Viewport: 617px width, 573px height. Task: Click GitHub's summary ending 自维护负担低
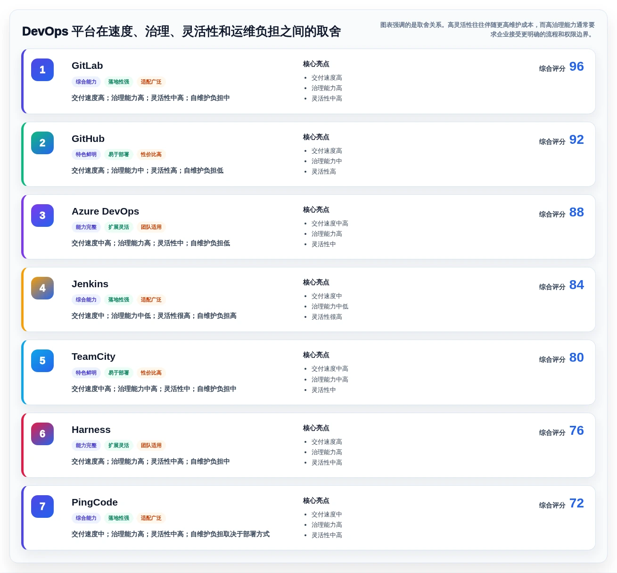[148, 170]
